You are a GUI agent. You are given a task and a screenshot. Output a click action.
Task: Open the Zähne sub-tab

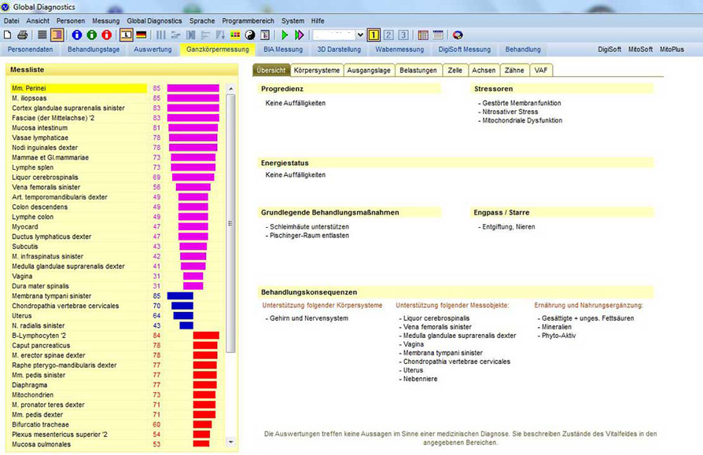514,70
